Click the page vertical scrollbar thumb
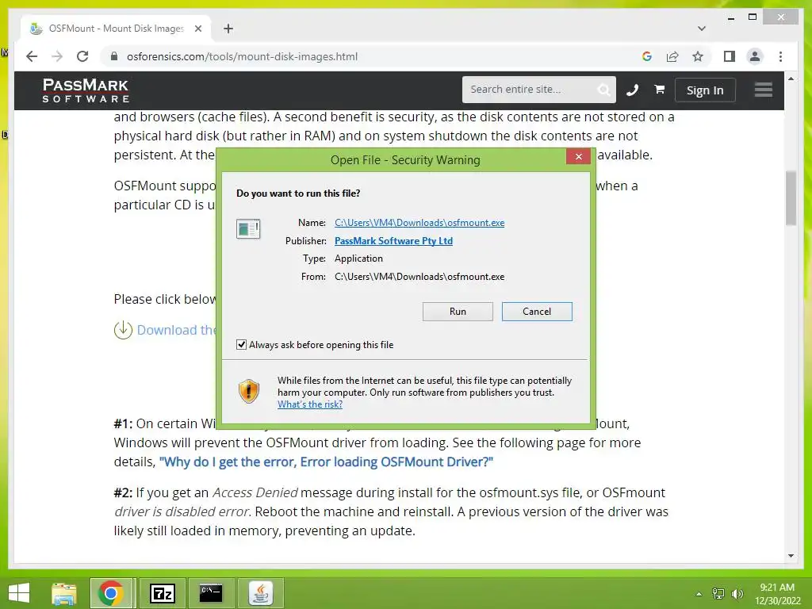The image size is (812, 609). [x=791, y=197]
